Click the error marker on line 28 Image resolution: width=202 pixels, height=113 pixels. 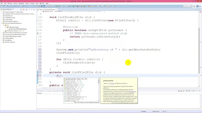tap(38, 76)
